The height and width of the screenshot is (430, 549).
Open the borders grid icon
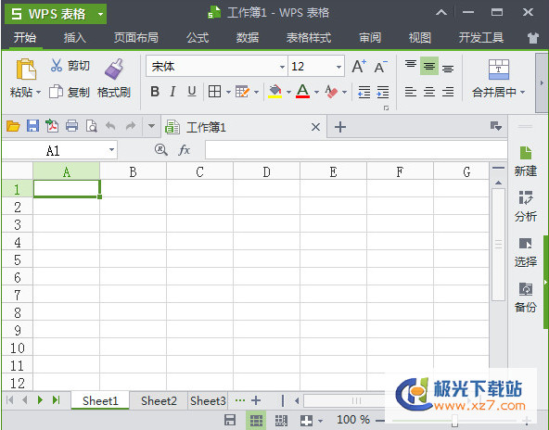(214, 92)
